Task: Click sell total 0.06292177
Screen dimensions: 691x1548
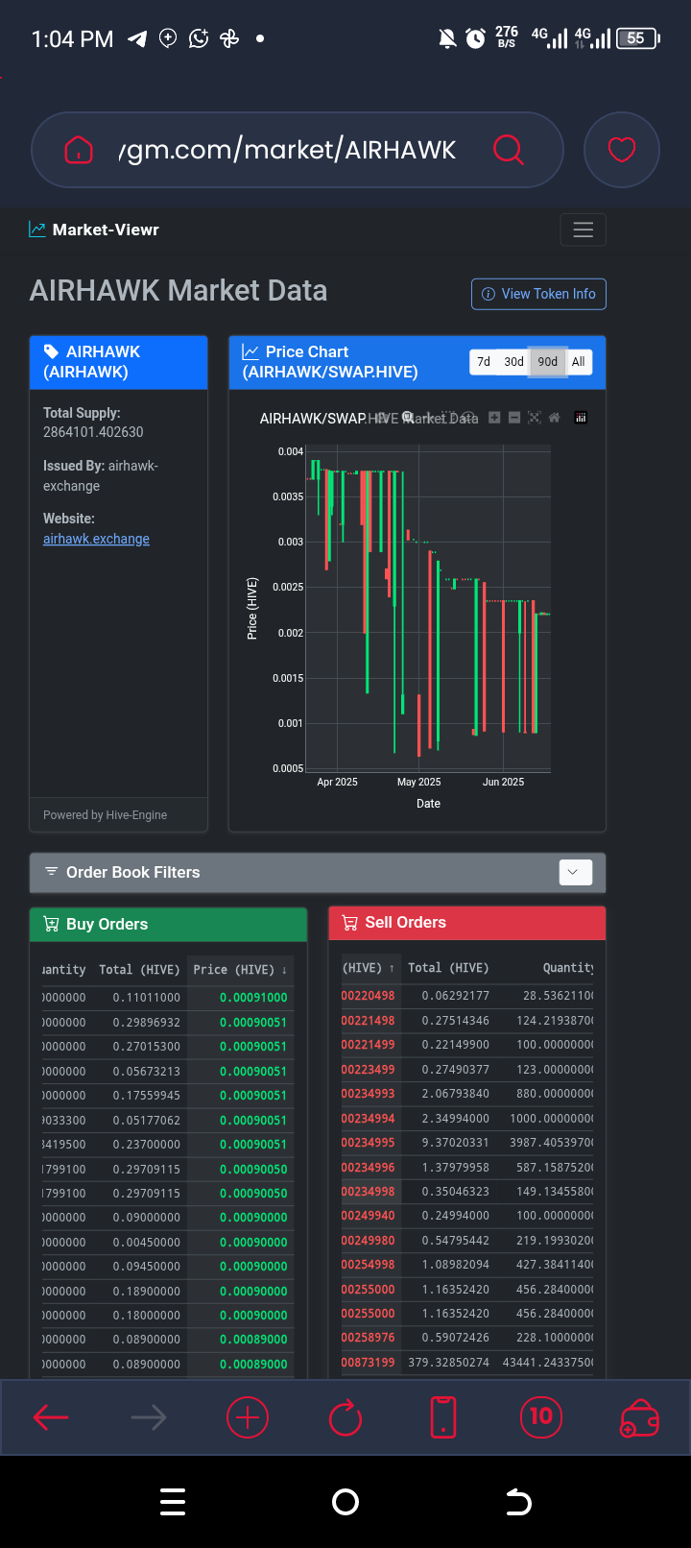Action: click(x=456, y=996)
